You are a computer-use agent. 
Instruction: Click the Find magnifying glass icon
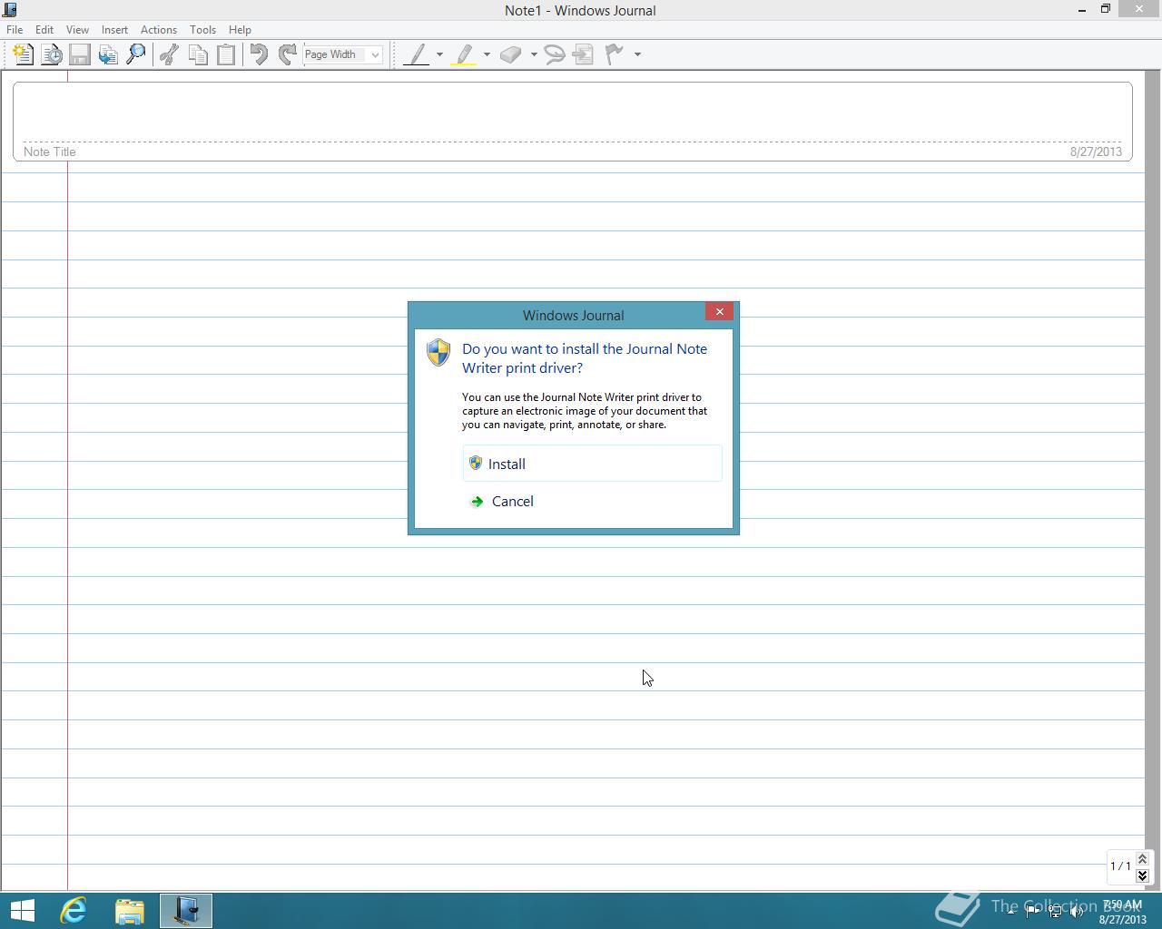pos(136,54)
